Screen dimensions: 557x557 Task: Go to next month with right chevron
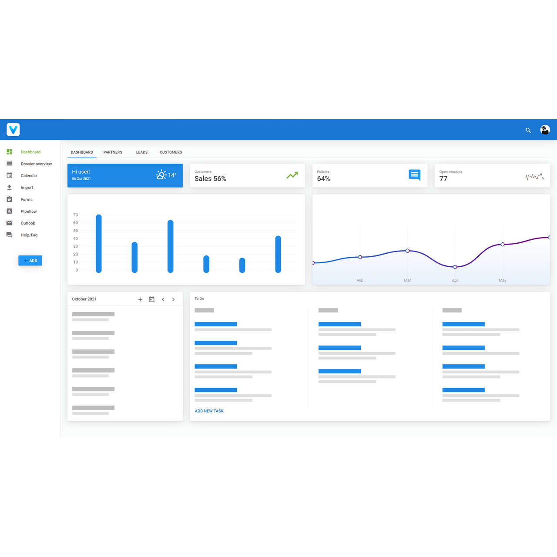173,299
